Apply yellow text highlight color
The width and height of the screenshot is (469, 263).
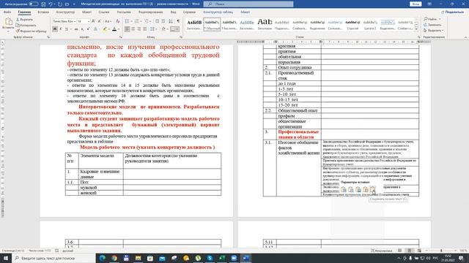(104, 29)
